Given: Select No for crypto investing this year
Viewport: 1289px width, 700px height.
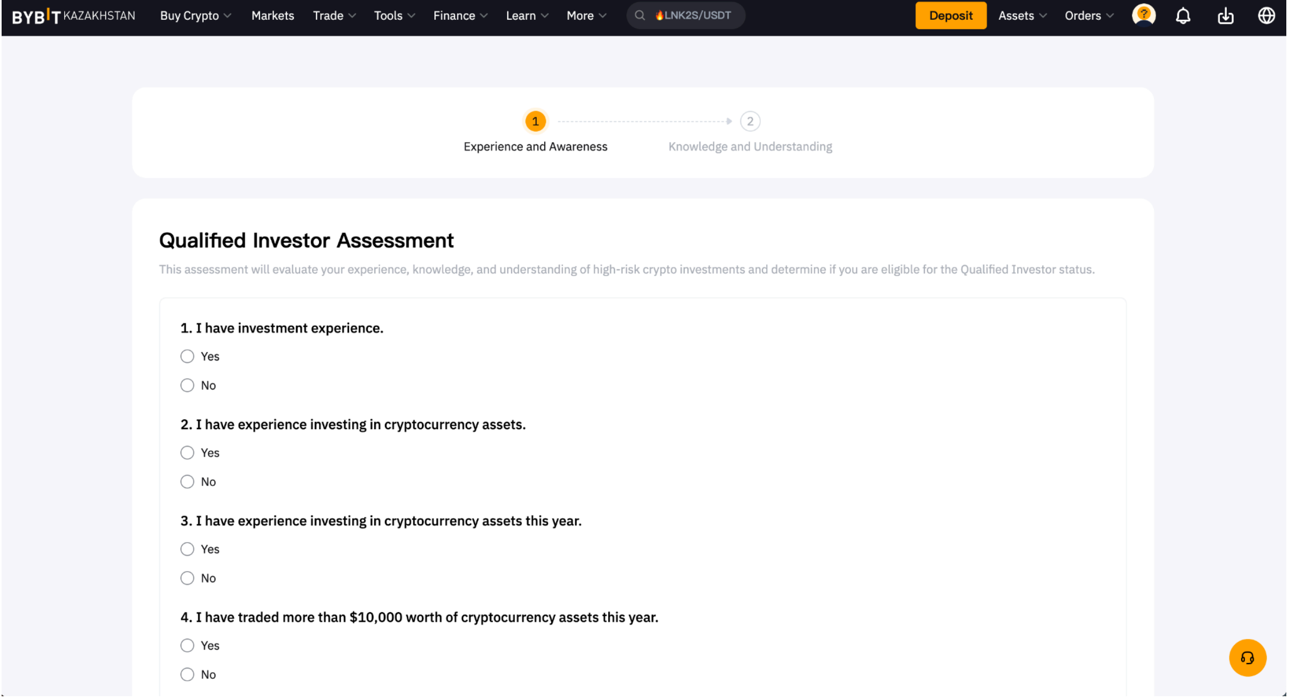Looking at the screenshot, I should pyautogui.click(x=187, y=578).
